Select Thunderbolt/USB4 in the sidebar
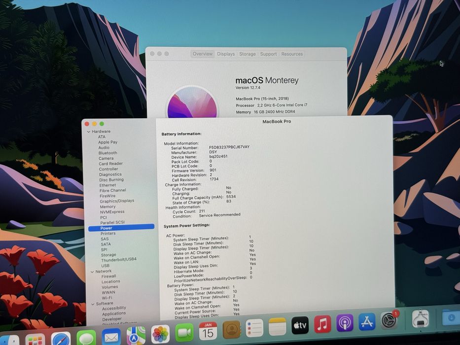 click(x=119, y=260)
